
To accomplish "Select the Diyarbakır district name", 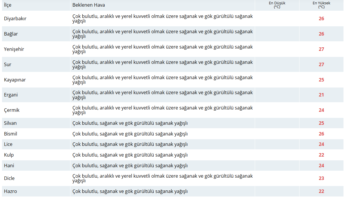I will (15, 19).
